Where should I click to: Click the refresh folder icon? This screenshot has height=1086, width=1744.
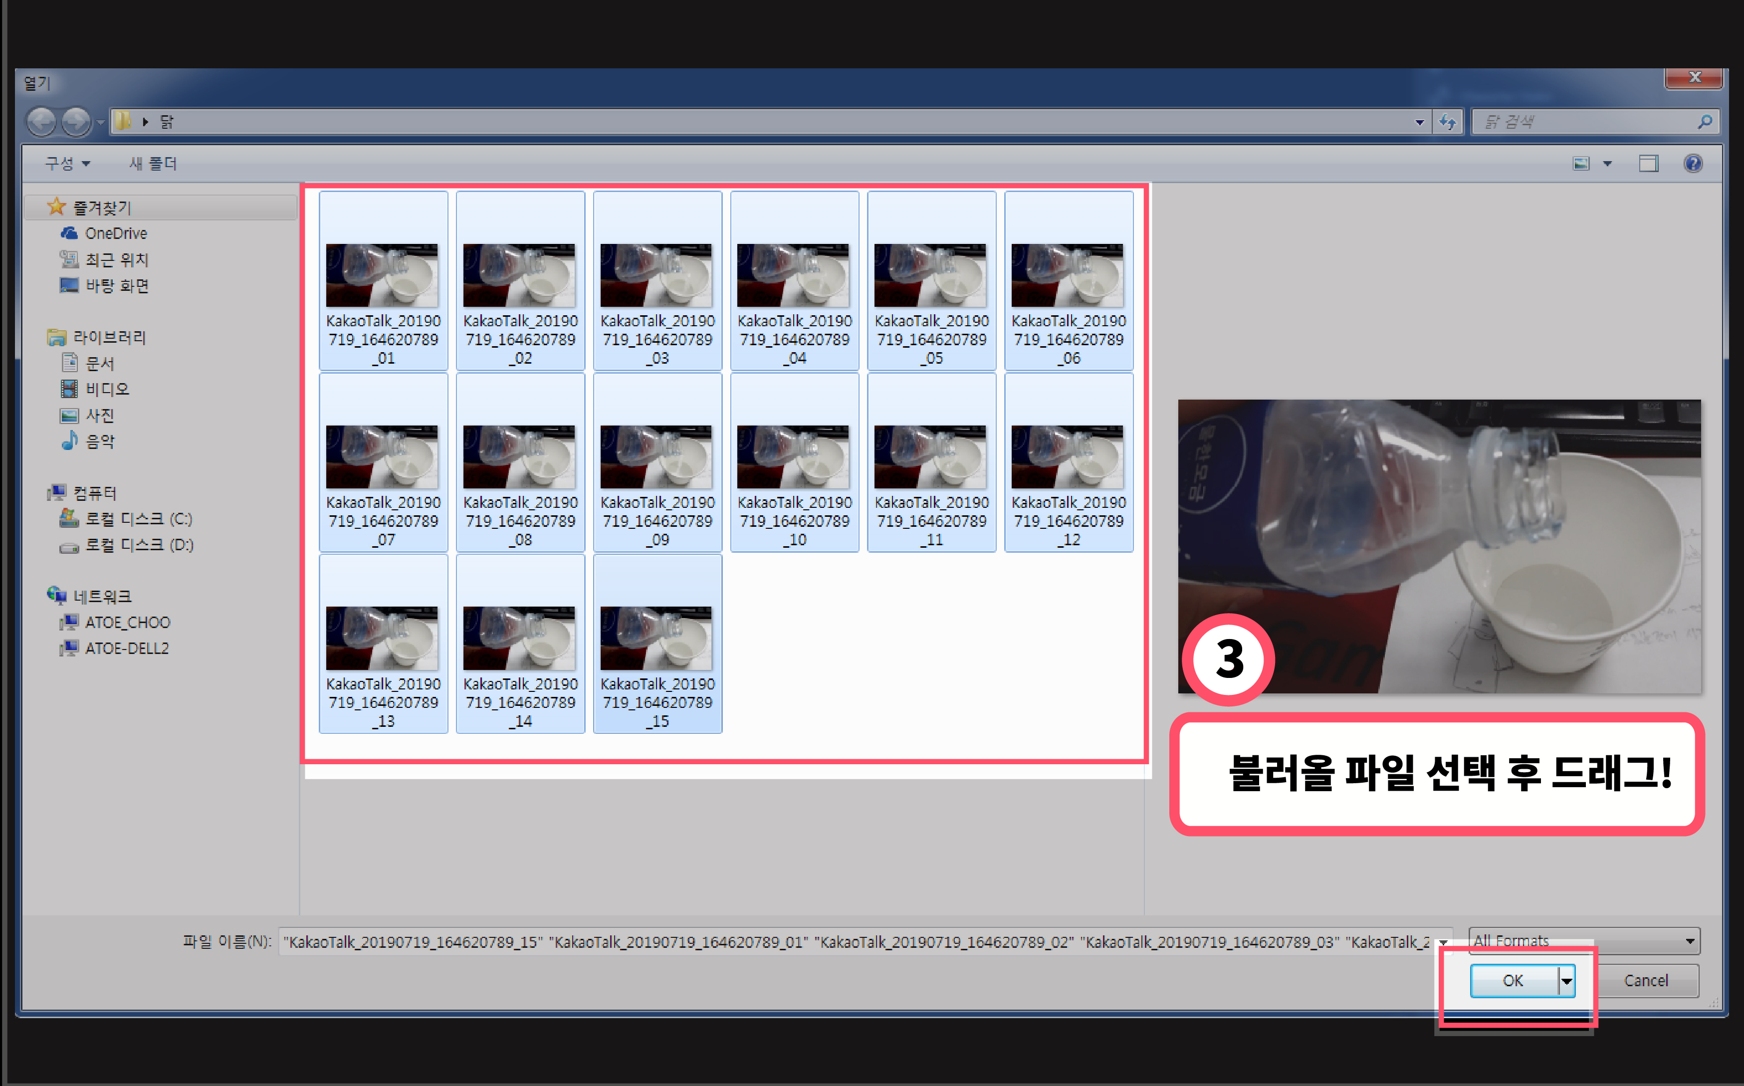(x=1447, y=122)
